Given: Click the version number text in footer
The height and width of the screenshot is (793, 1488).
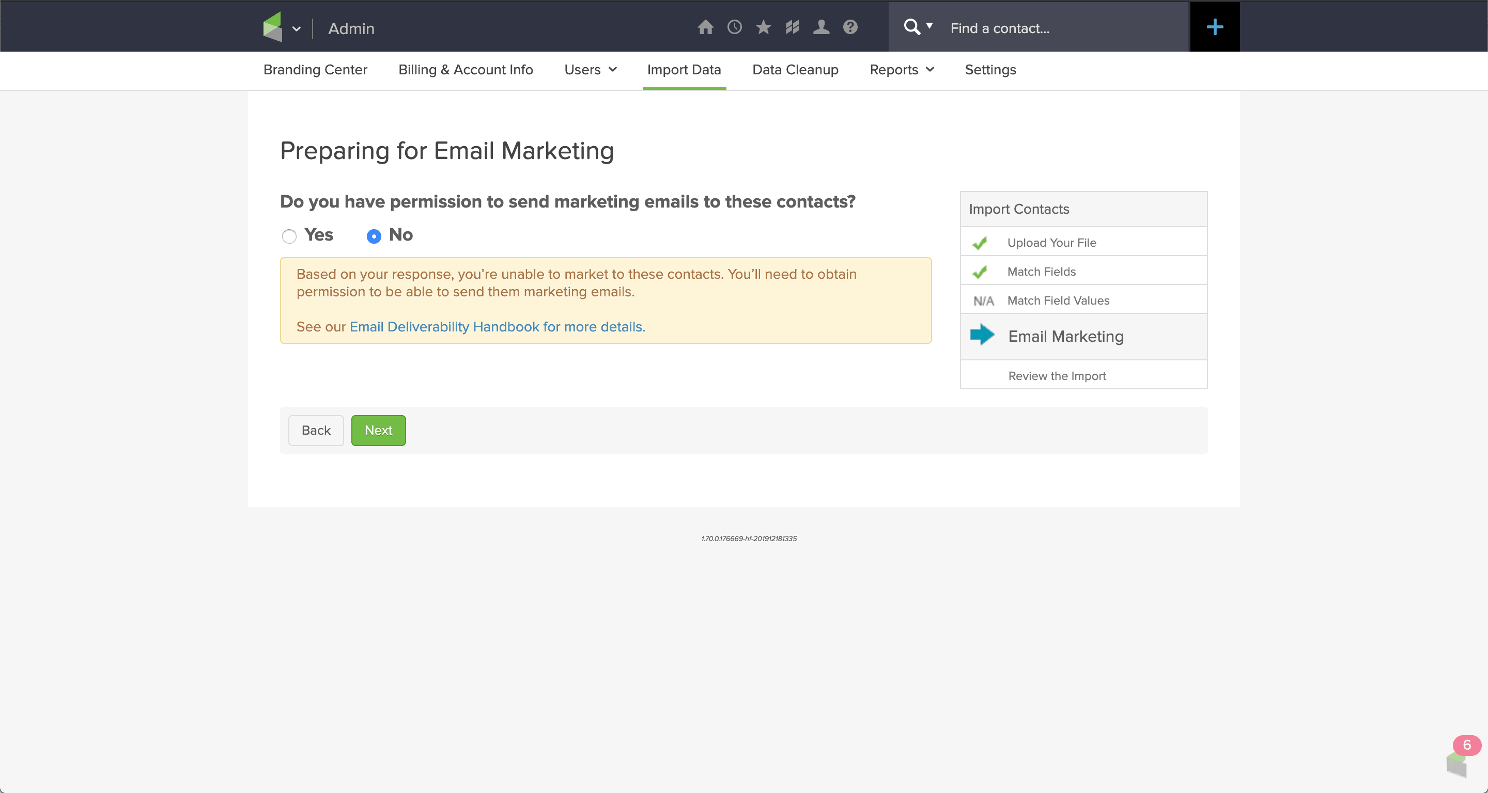Looking at the screenshot, I should point(749,538).
